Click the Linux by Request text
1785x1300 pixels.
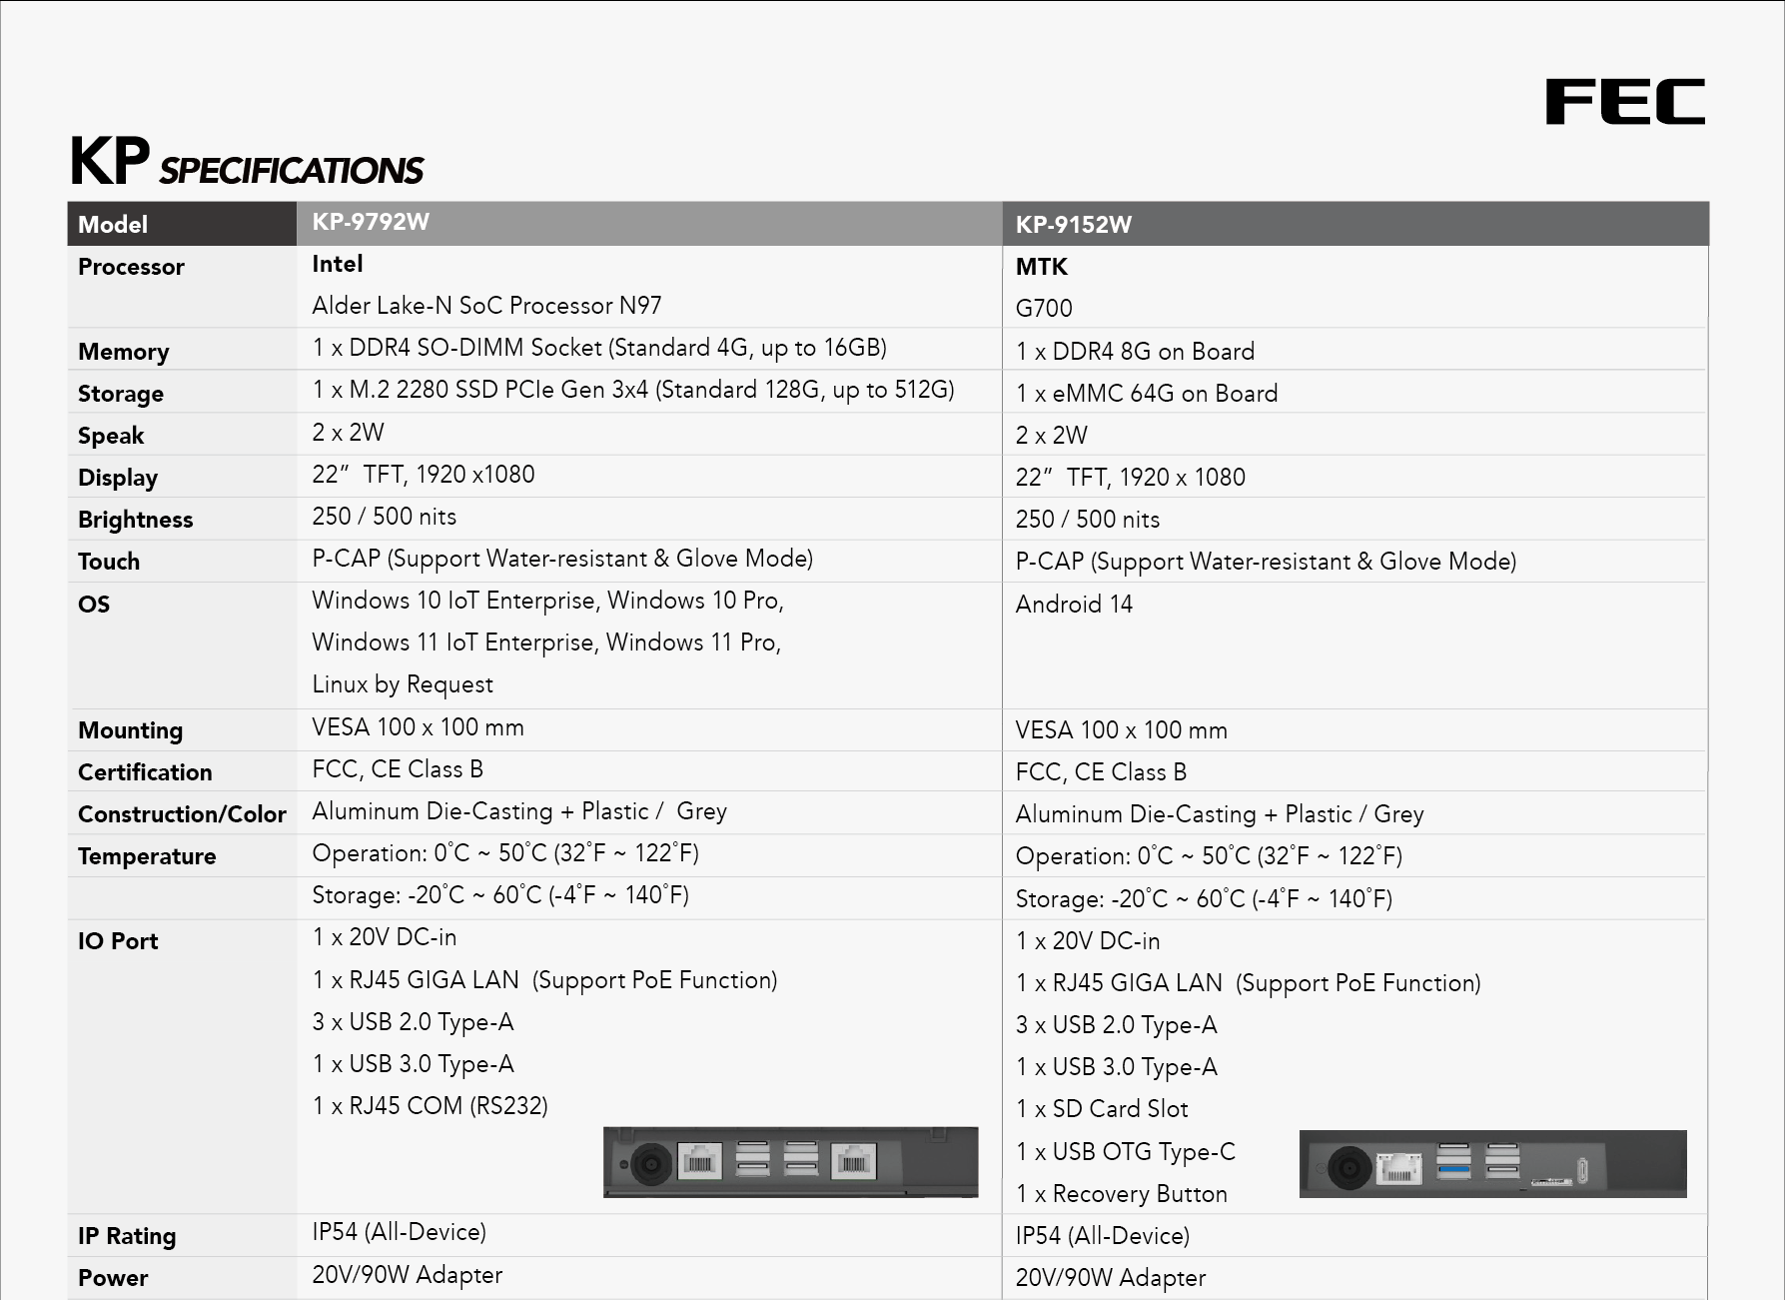click(403, 684)
